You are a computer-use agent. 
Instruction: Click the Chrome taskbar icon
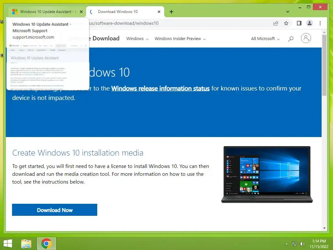(46, 243)
